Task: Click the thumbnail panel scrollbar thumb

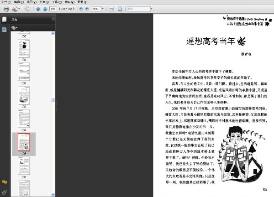Action: (53, 100)
